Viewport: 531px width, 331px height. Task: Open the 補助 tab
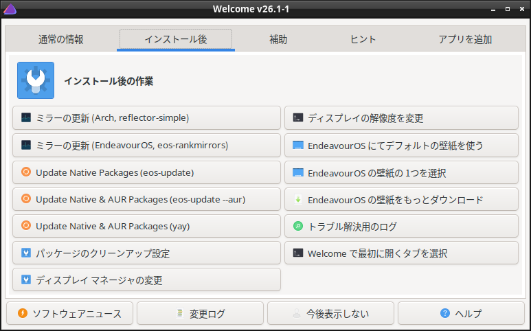tap(278, 40)
